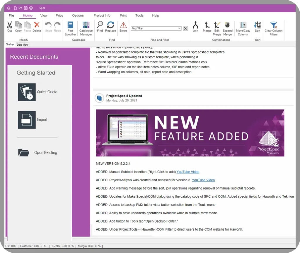Image resolution: width=300 pixels, height=253 pixels.
Task: Choose the Move/Copy Column tool
Action: (x=243, y=25)
